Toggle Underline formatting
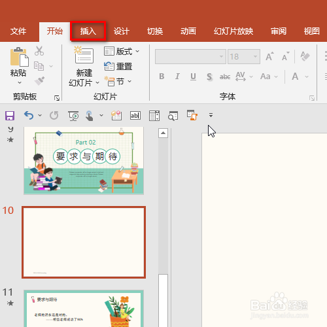The image size is (327, 327). tap(193, 77)
